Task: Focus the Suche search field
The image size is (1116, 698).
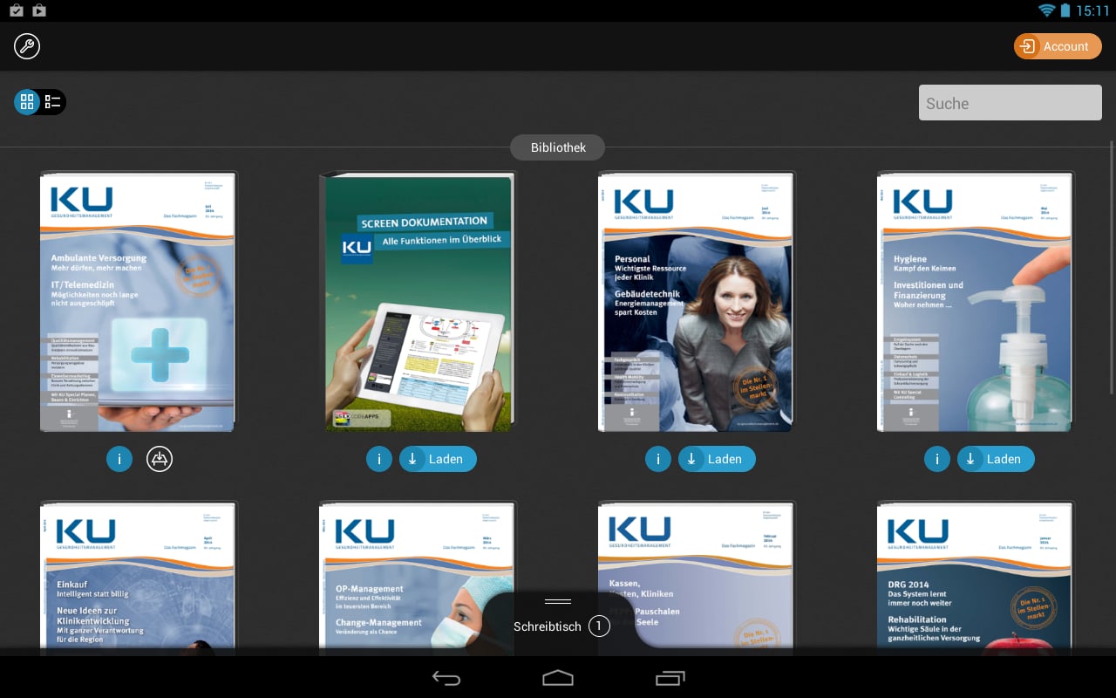Action: (1011, 103)
